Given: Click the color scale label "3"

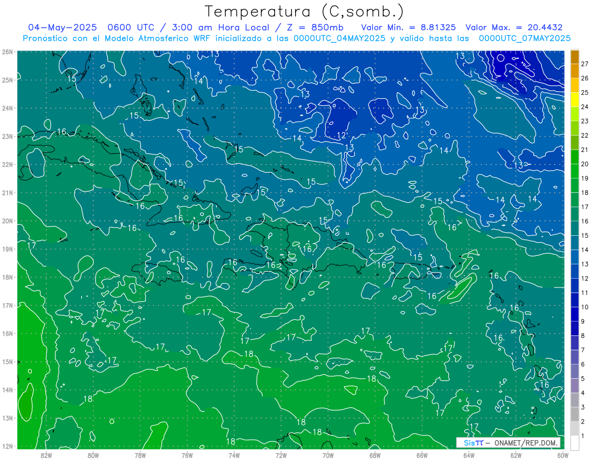Looking at the screenshot, I should (x=583, y=407).
